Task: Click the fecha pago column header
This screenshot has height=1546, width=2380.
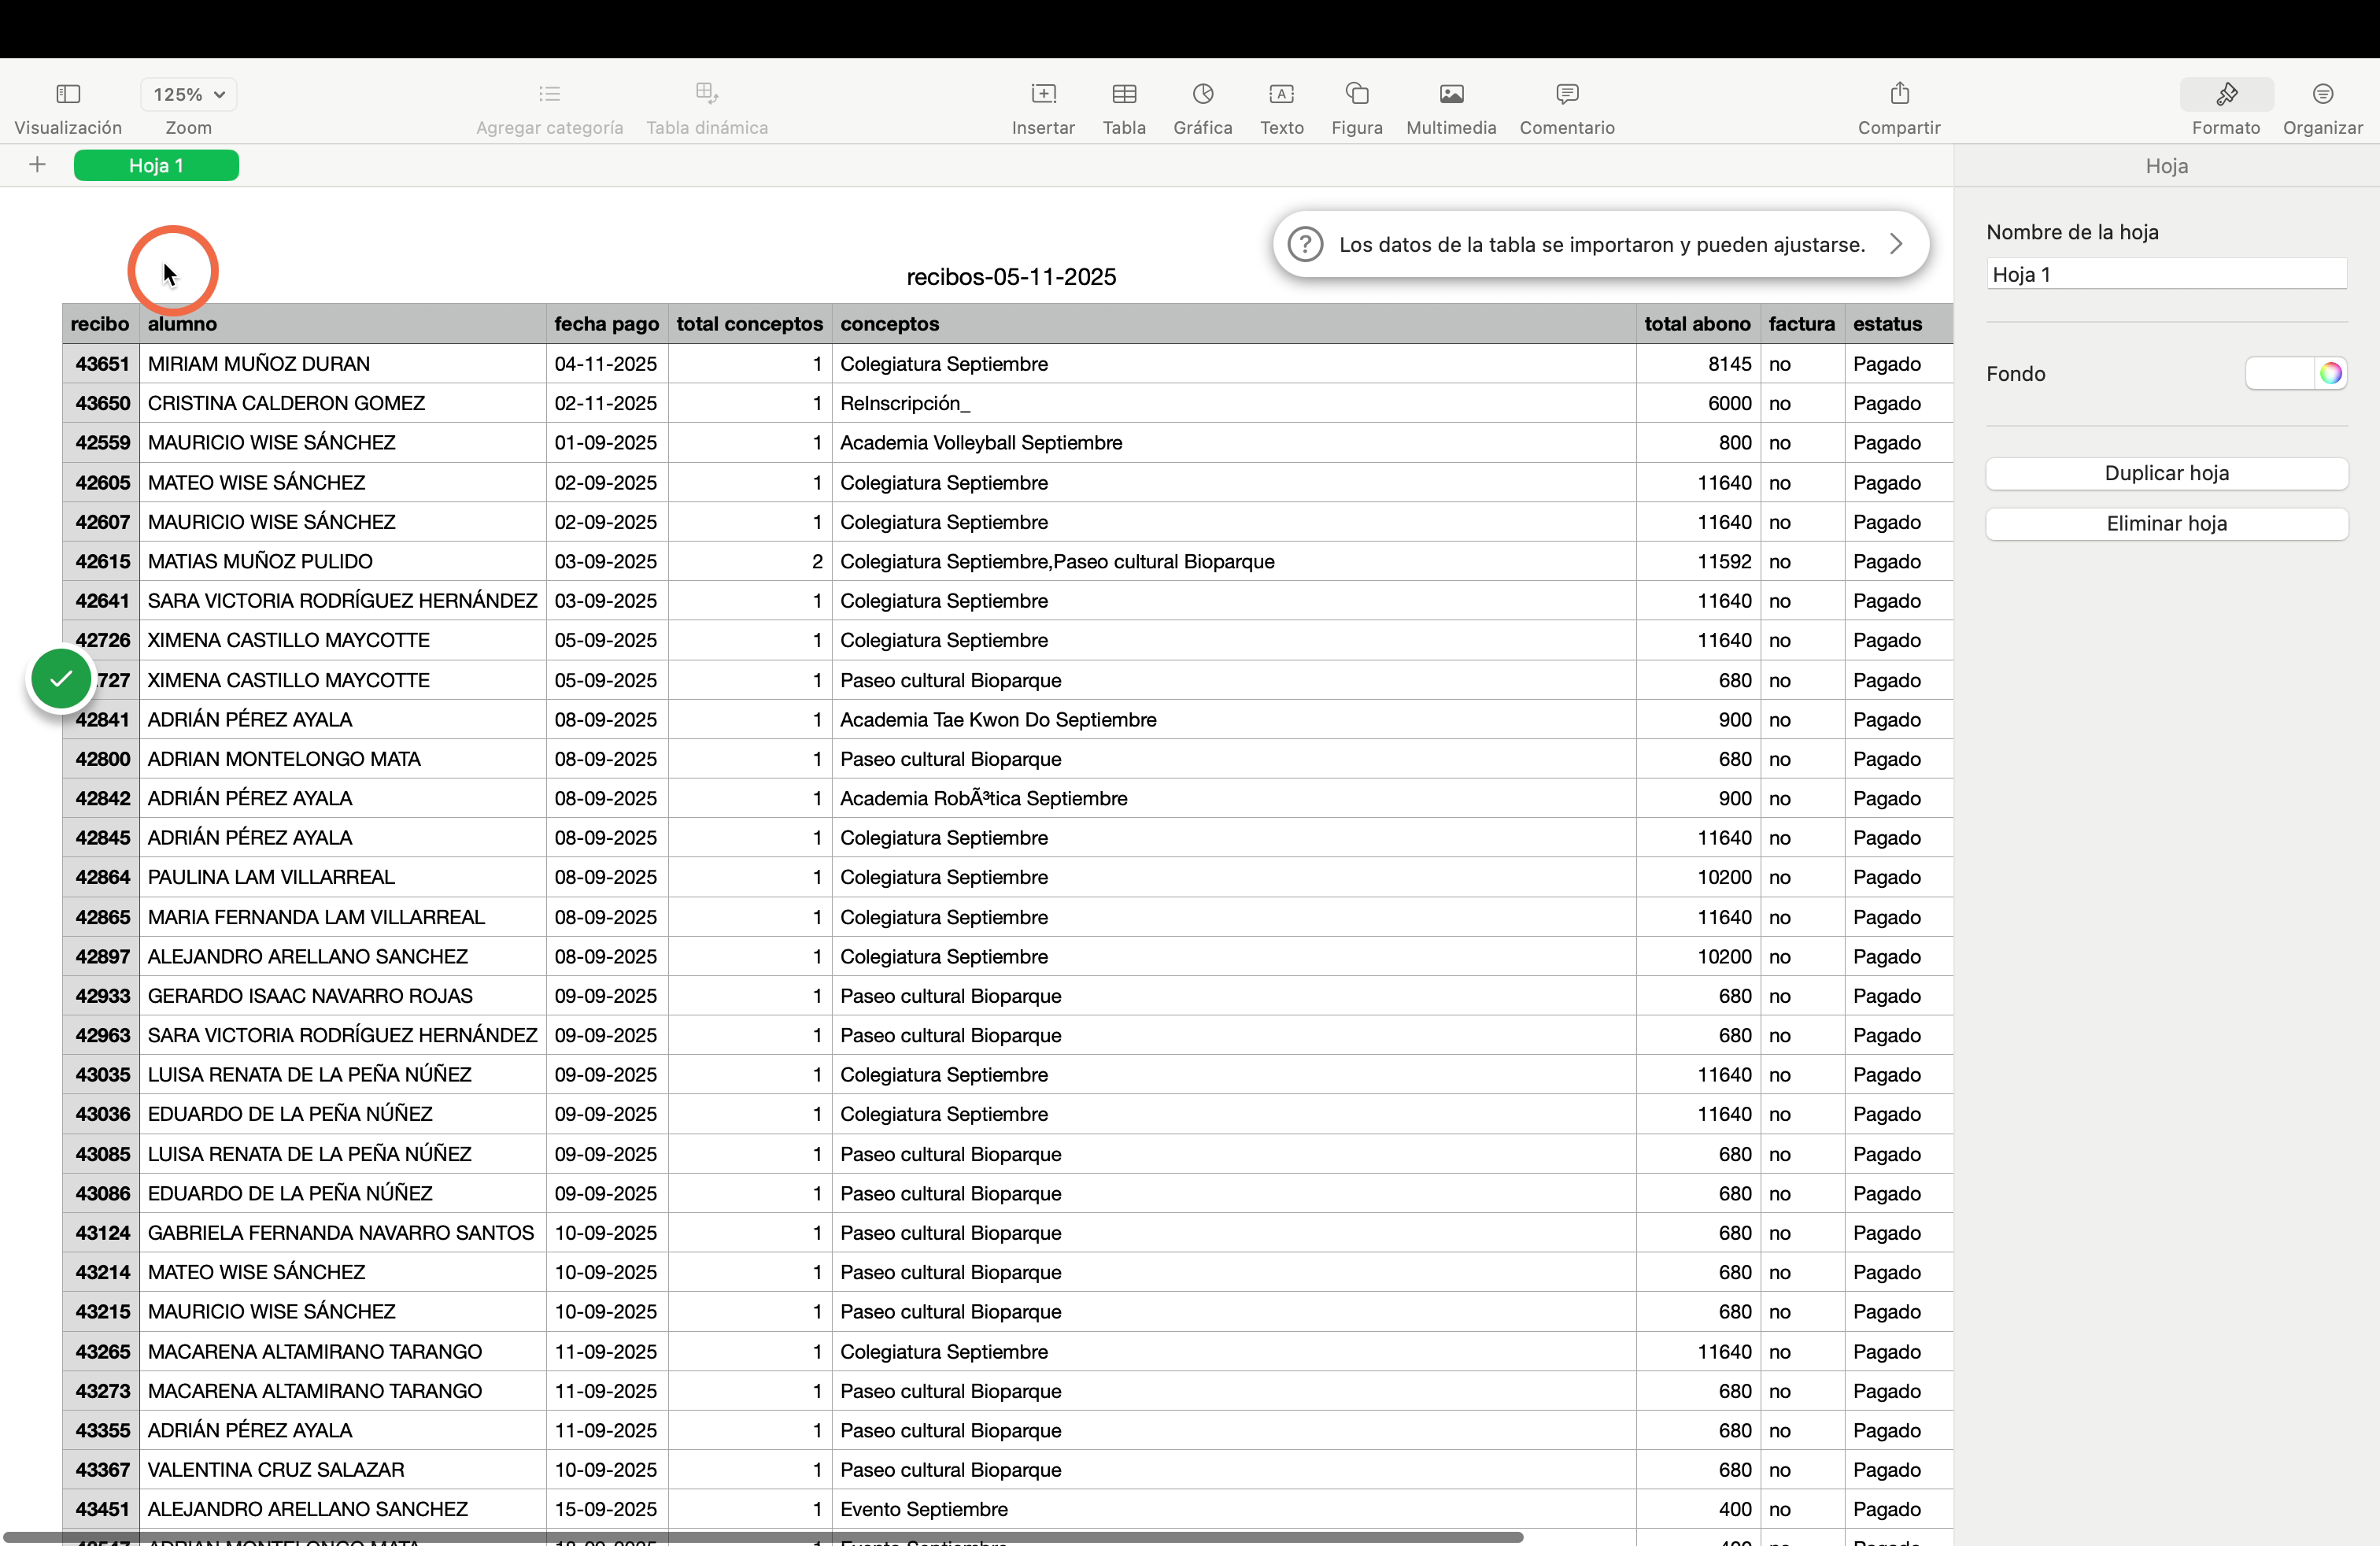Action: (607, 324)
